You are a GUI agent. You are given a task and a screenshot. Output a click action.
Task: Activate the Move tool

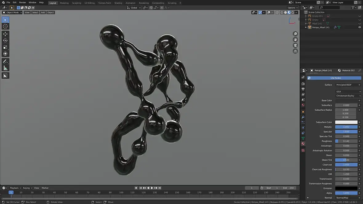[x=5, y=34]
